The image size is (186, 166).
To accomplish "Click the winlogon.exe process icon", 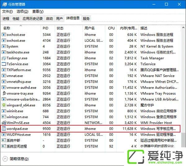I will click(4, 117).
